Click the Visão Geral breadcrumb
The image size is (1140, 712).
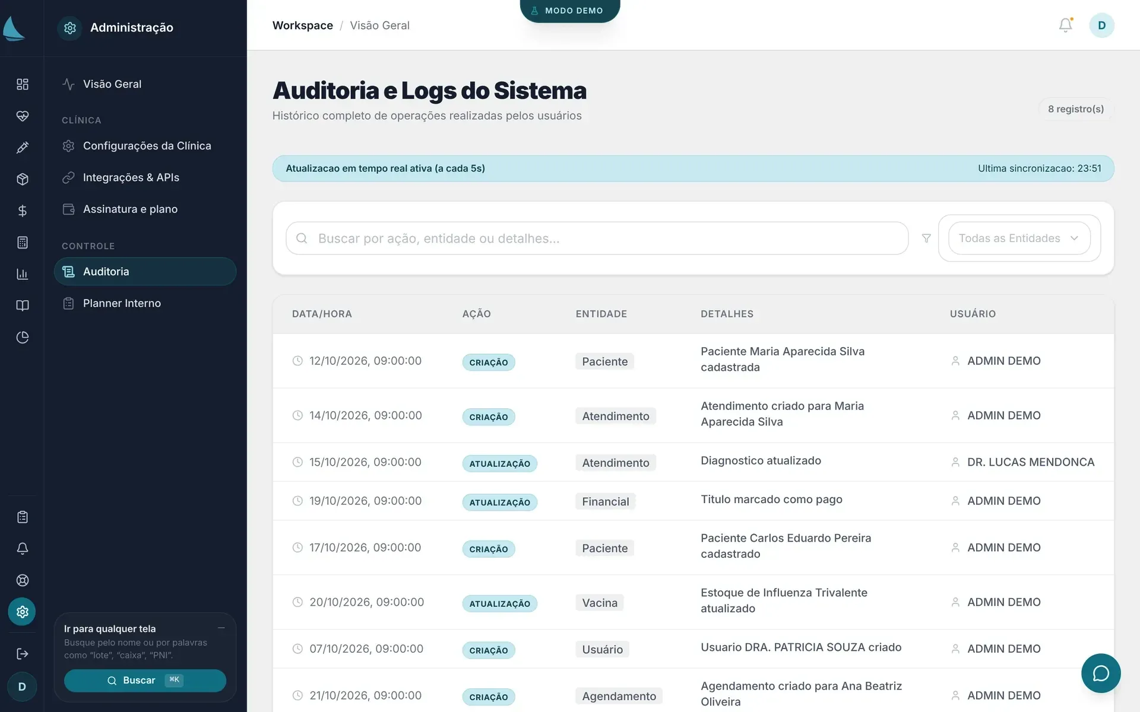click(x=379, y=26)
